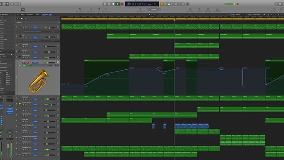Click the duplicate track button
The width and height of the screenshot is (284, 160).
tap(22, 19)
